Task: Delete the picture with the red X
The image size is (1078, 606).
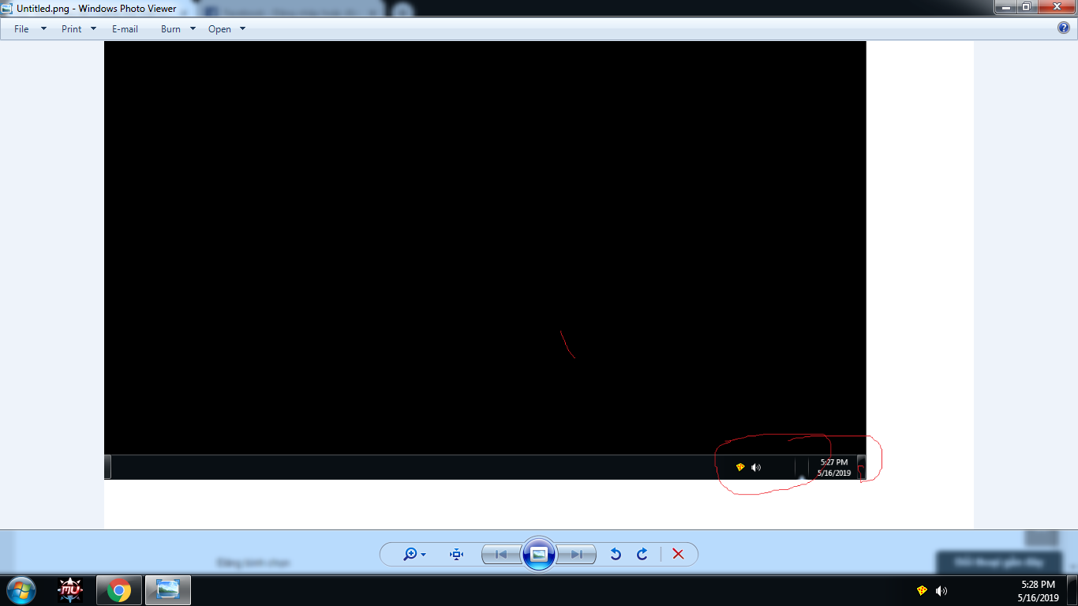Action: click(x=678, y=554)
